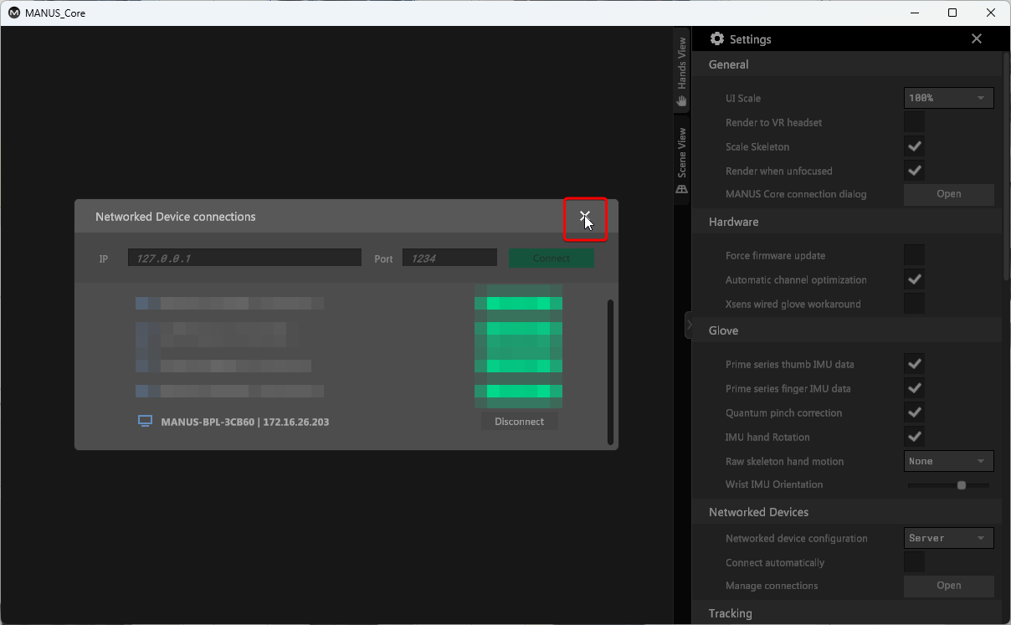Enable Force firmware update checkbox
Screen dimensions: 1011x625
[914, 255]
